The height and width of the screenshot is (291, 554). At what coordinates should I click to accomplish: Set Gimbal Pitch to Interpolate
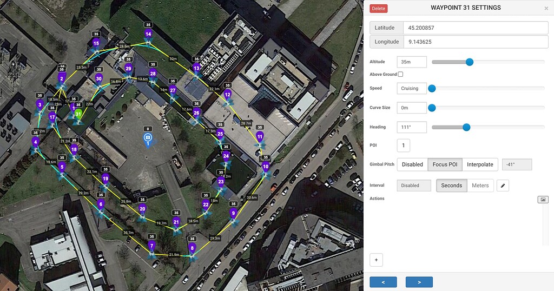(x=480, y=164)
